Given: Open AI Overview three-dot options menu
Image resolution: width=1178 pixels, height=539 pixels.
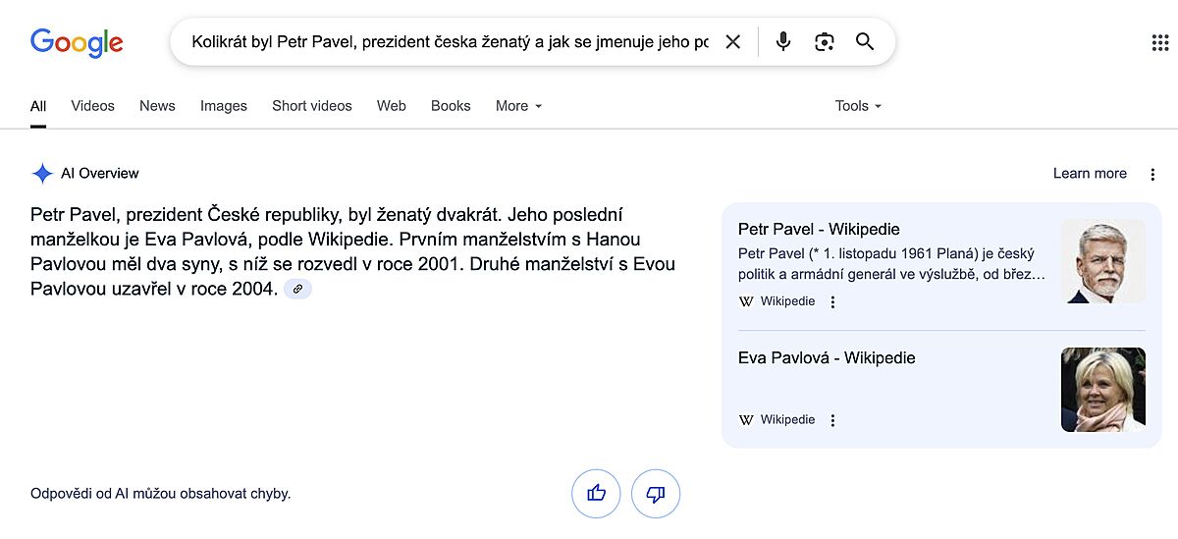Looking at the screenshot, I should [1152, 174].
